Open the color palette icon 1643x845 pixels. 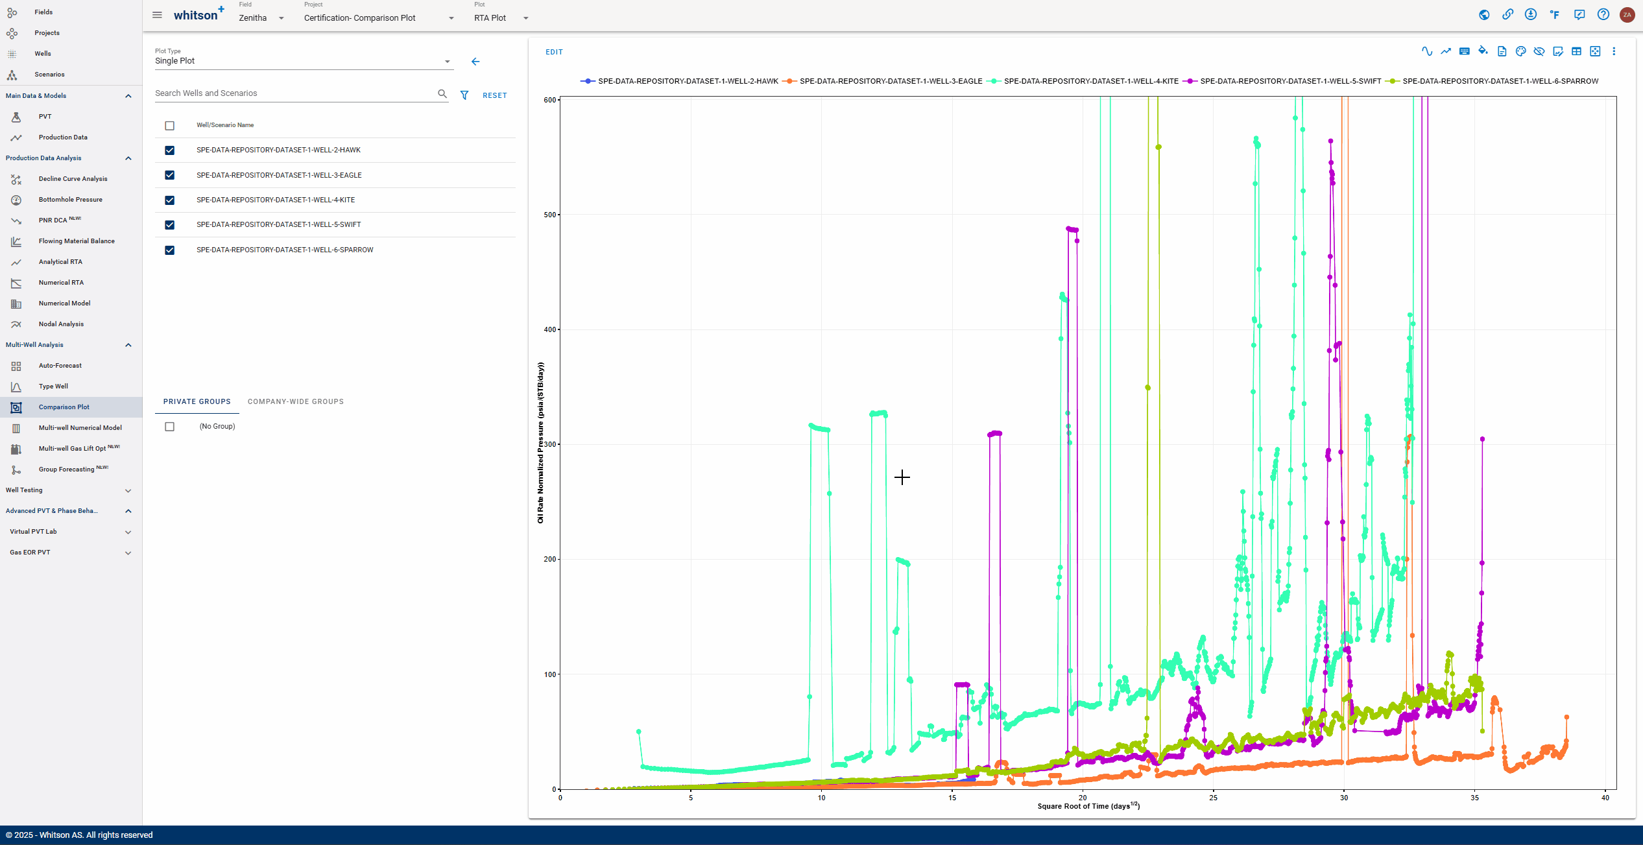(x=1520, y=51)
